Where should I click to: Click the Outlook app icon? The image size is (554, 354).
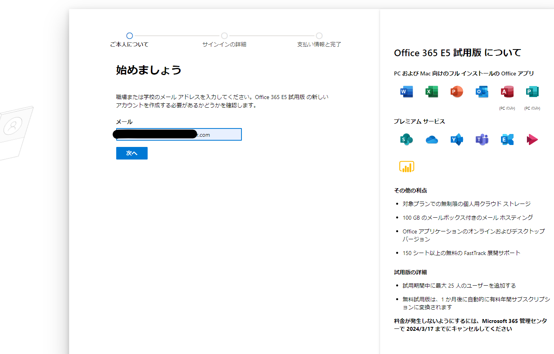482,92
